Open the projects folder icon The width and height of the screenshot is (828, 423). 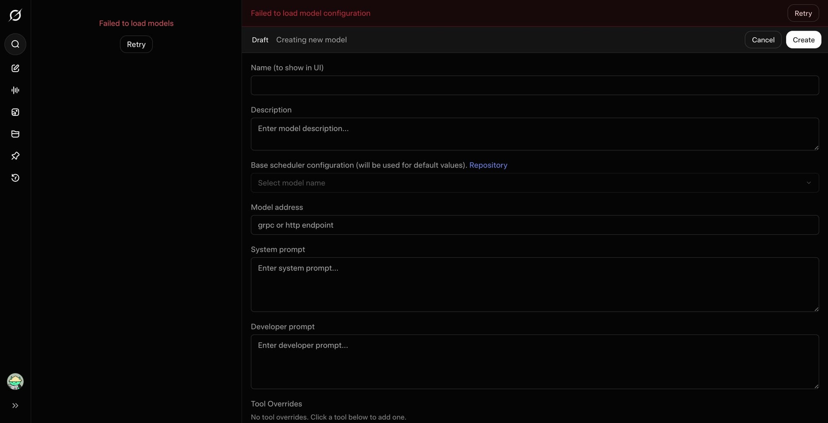(15, 134)
